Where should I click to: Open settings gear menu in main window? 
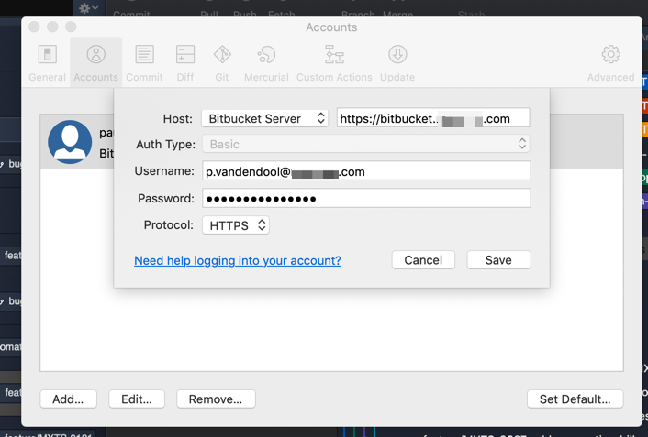point(88,8)
